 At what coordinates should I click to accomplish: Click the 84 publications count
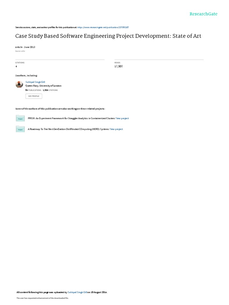click(x=33, y=90)
